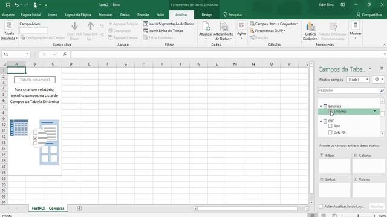Click the vertical scrollbar down arrow
This screenshot has width=387, height=217.
click(x=311, y=203)
